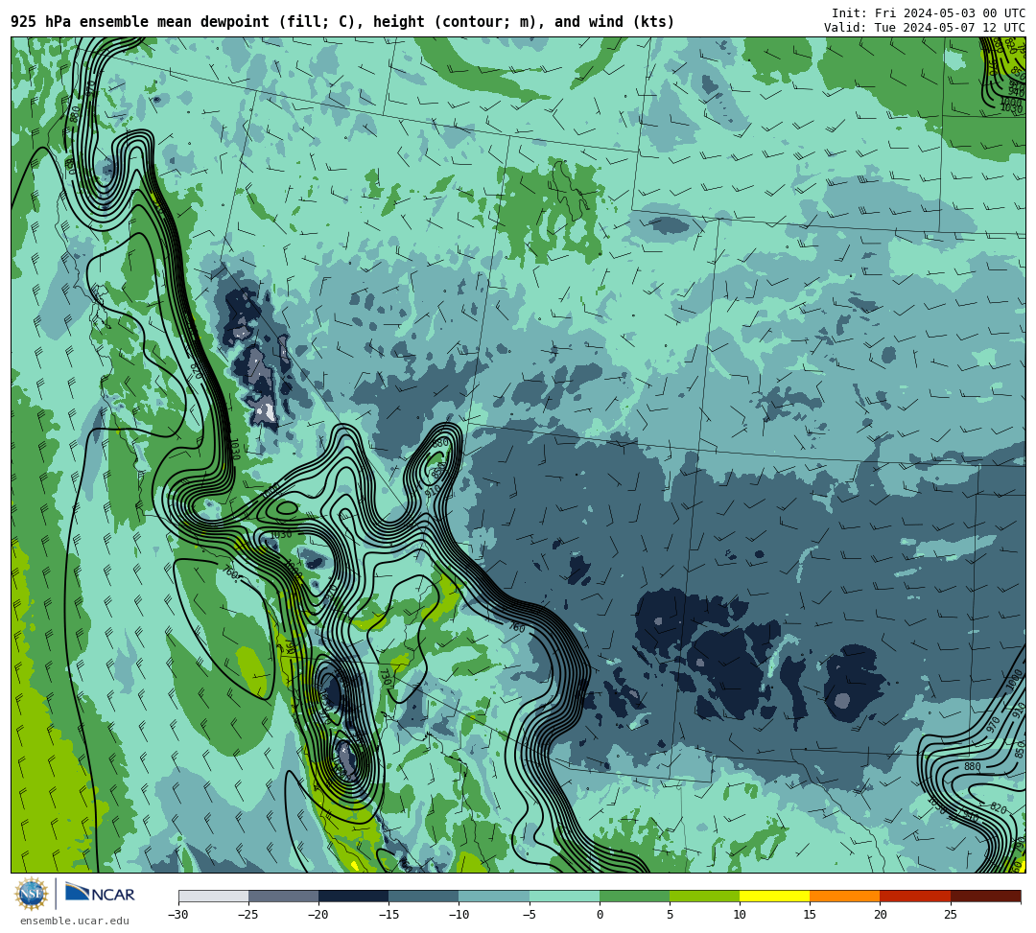Click the NSF logo

(32, 894)
